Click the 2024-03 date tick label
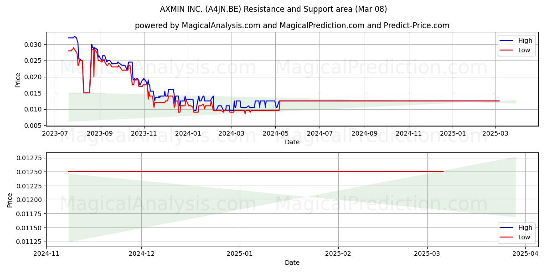 coord(232,134)
